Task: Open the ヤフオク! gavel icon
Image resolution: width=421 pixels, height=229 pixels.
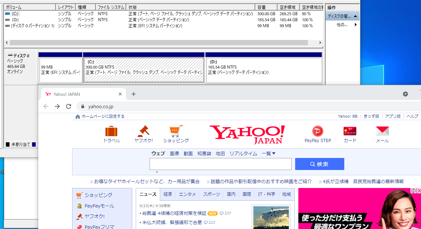Action: tap(144, 131)
